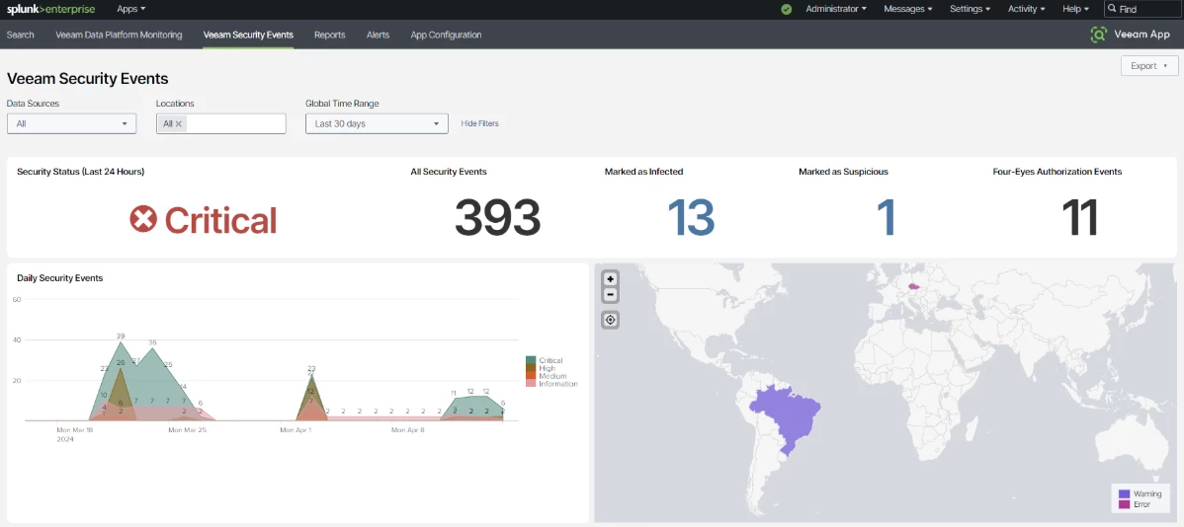This screenshot has height=527, width=1184.
Task: Click the Veeam App logo icon
Action: point(1099,35)
